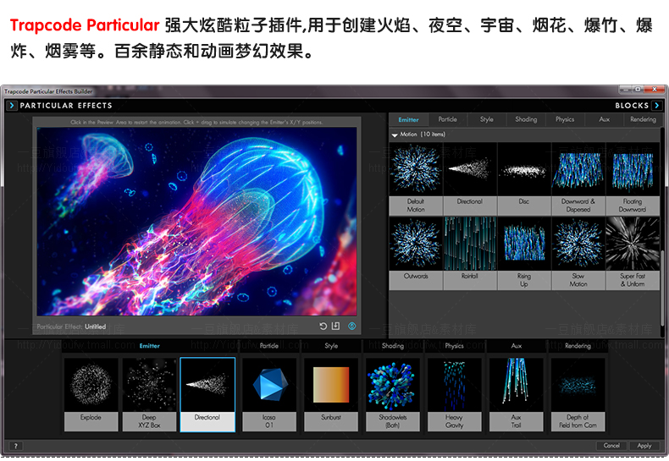Click the save preset icon under preview
Screen dimensions: 669x461
point(335,327)
